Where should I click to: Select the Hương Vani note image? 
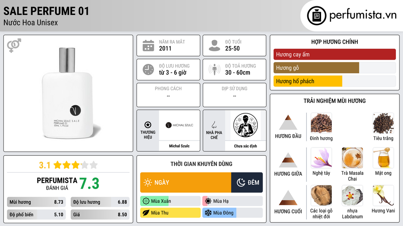pyautogui.click(x=383, y=196)
